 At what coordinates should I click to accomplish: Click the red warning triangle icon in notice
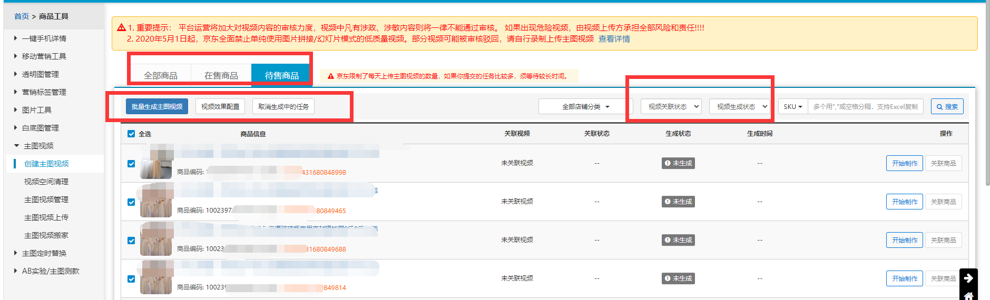tap(121, 27)
